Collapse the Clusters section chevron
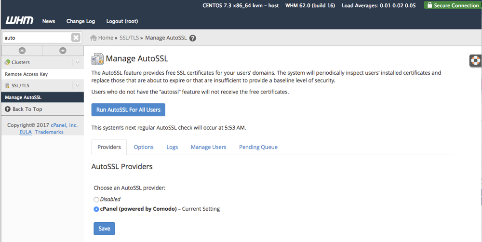 pyautogui.click(x=78, y=62)
